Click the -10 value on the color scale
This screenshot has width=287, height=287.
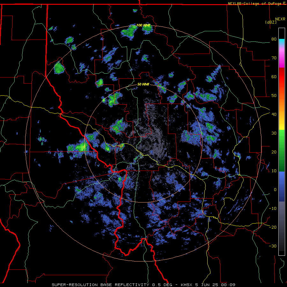point(273,209)
